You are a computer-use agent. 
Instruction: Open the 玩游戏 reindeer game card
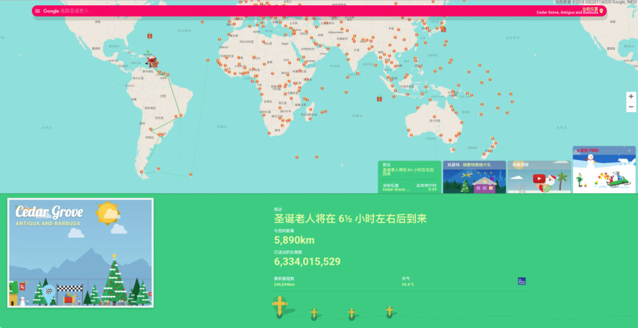(474, 177)
